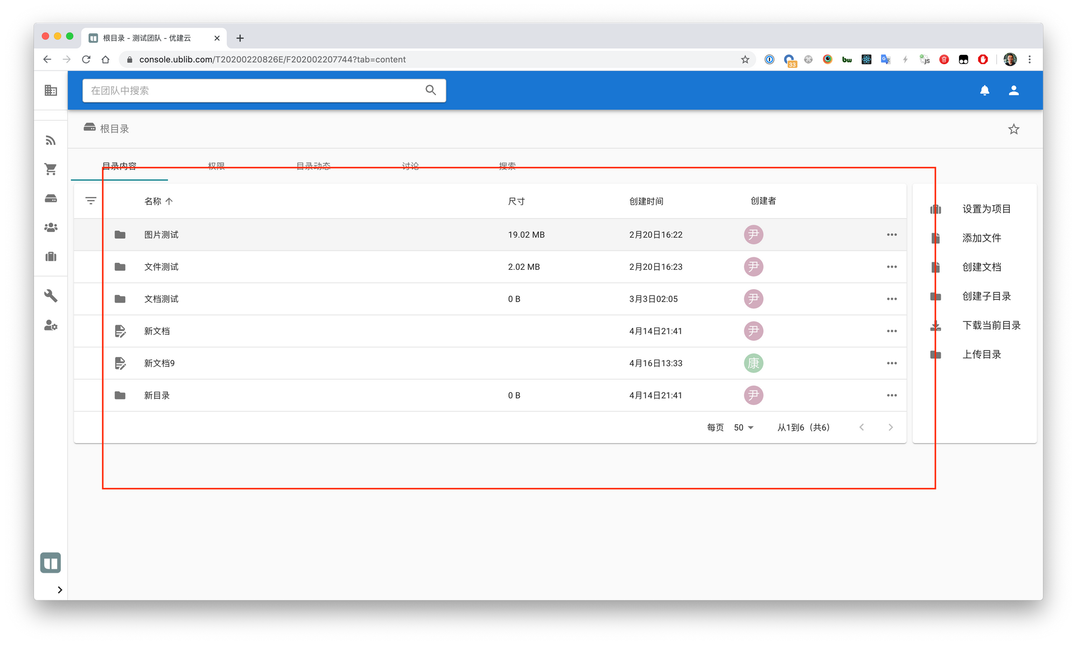The width and height of the screenshot is (1077, 645).
Task: Click the user settings sidebar icon
Action: 51,325
